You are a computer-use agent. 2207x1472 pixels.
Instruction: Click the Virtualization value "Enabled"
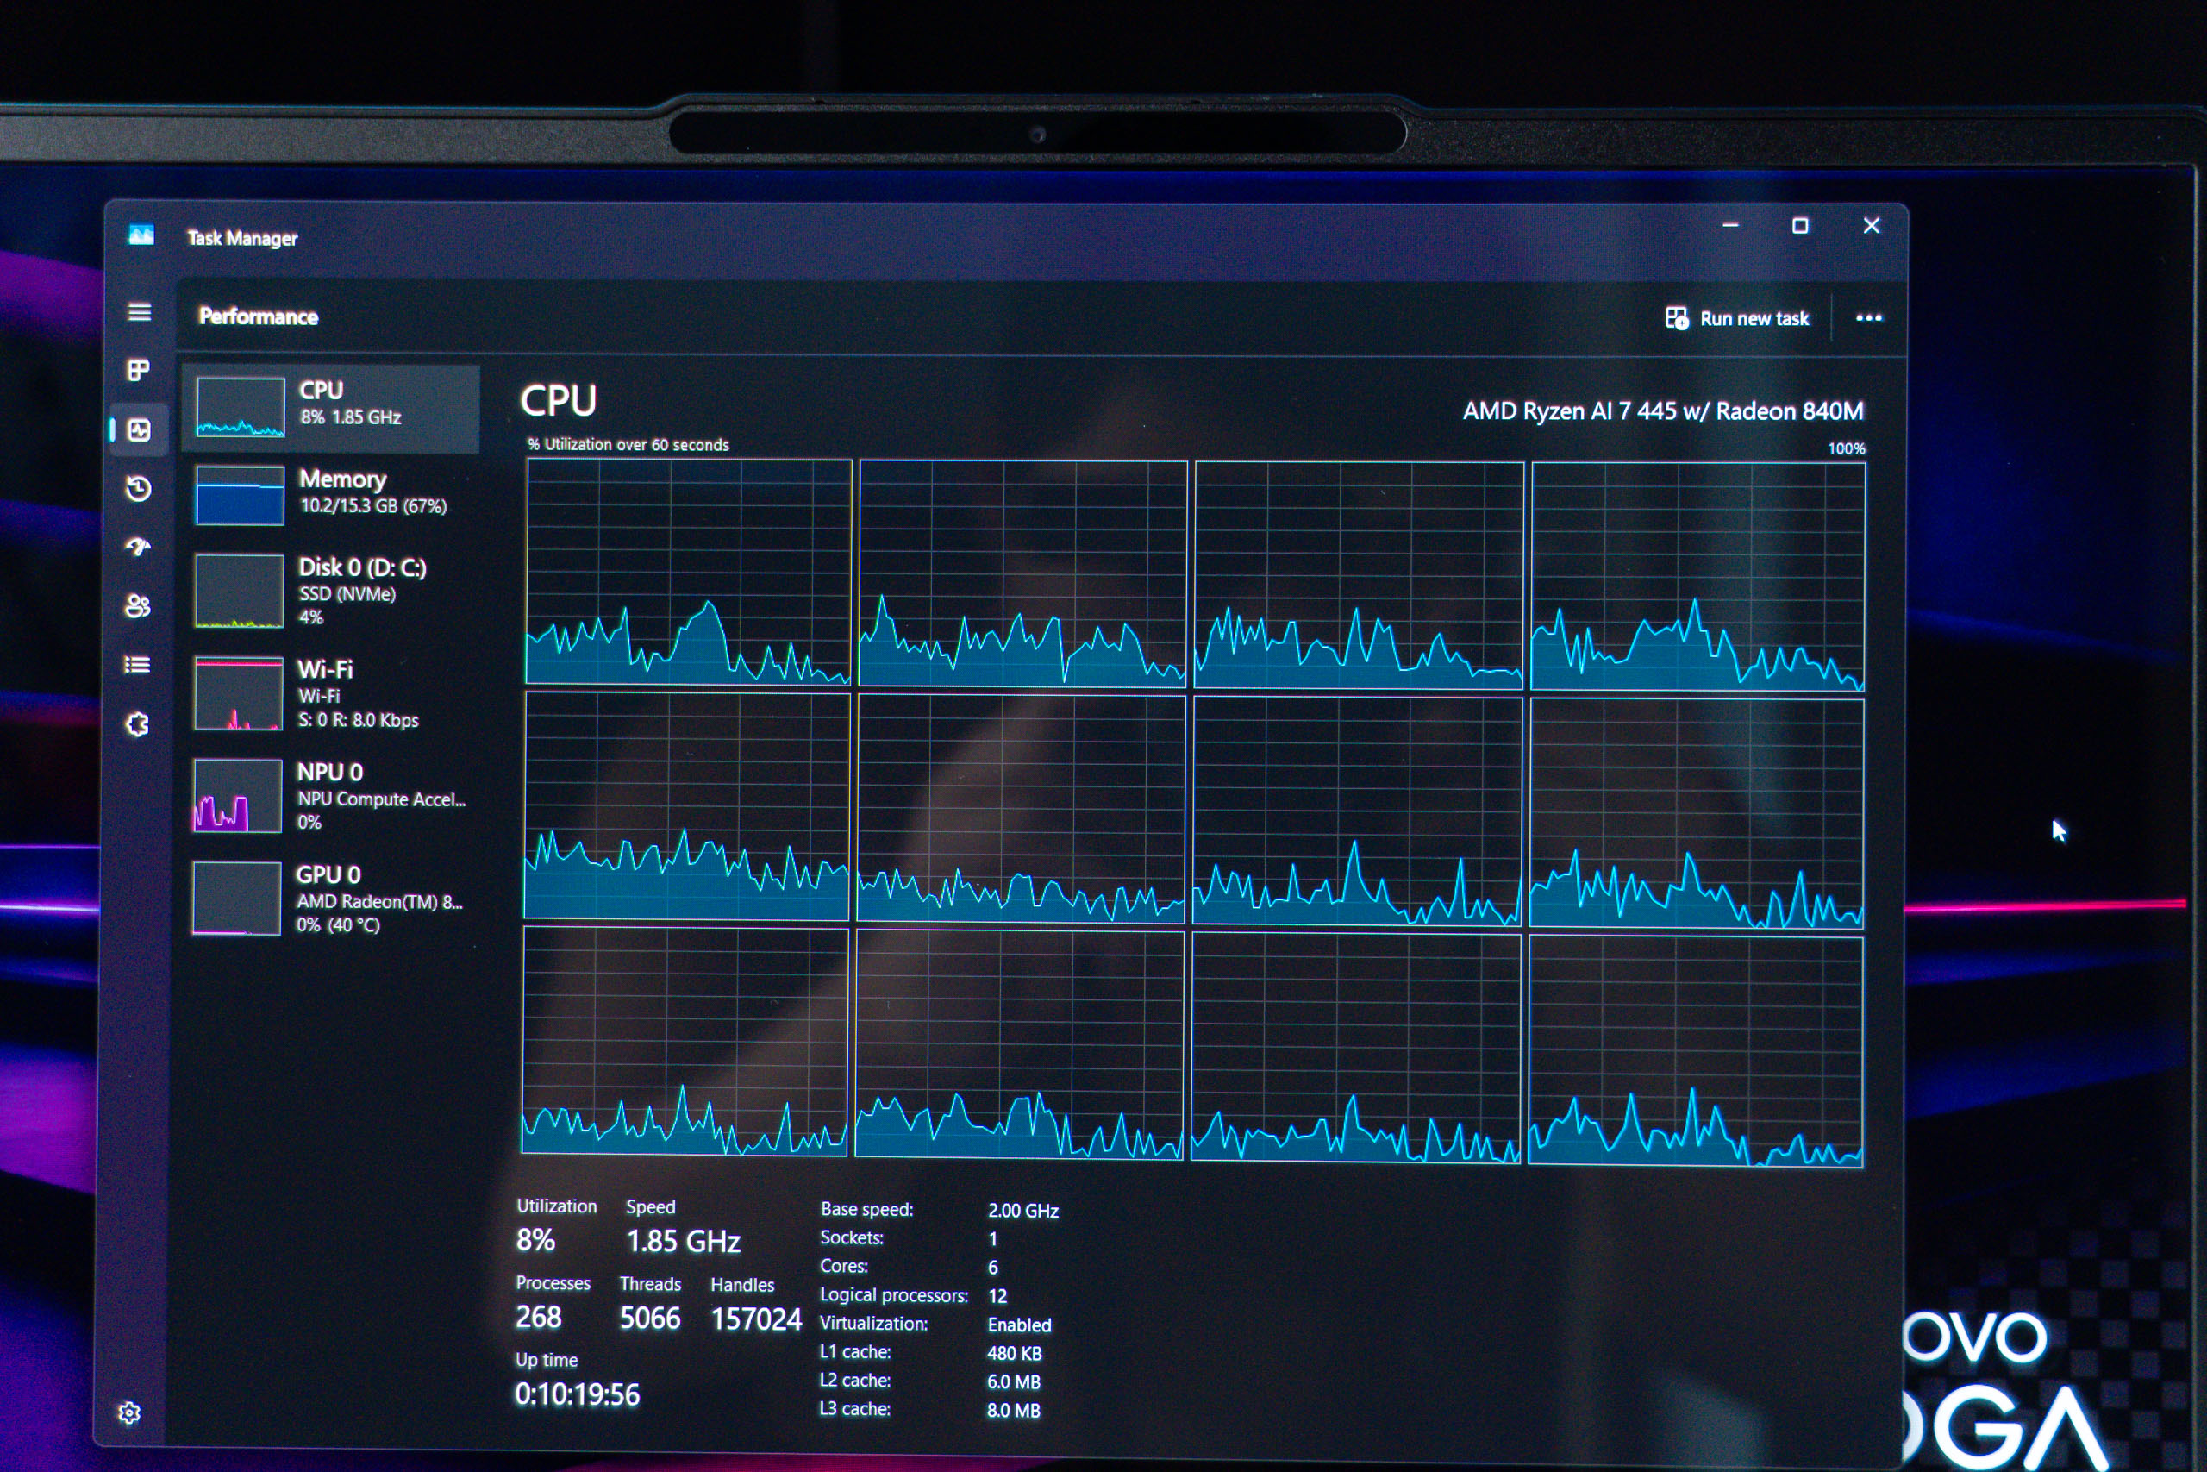coord(1019,1325)
